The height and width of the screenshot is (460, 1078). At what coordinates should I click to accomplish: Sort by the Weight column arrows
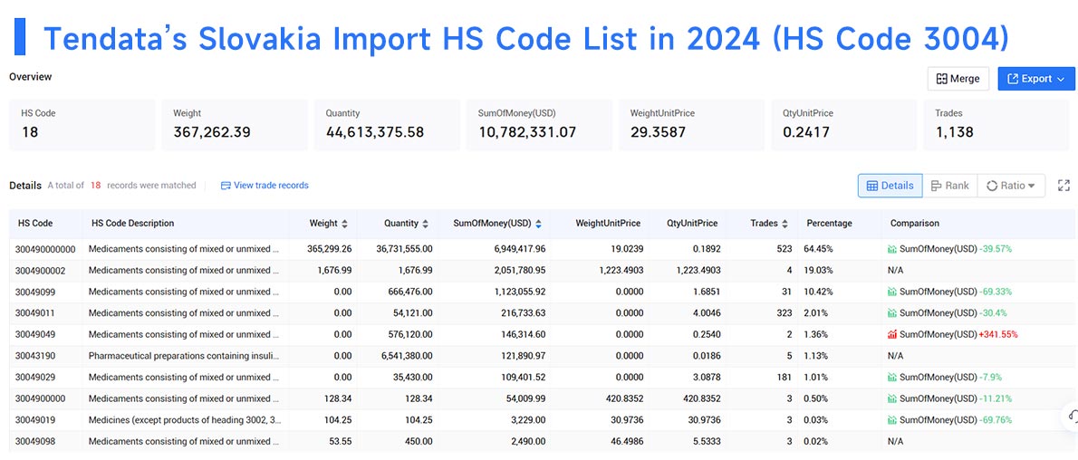coord(344,224)
